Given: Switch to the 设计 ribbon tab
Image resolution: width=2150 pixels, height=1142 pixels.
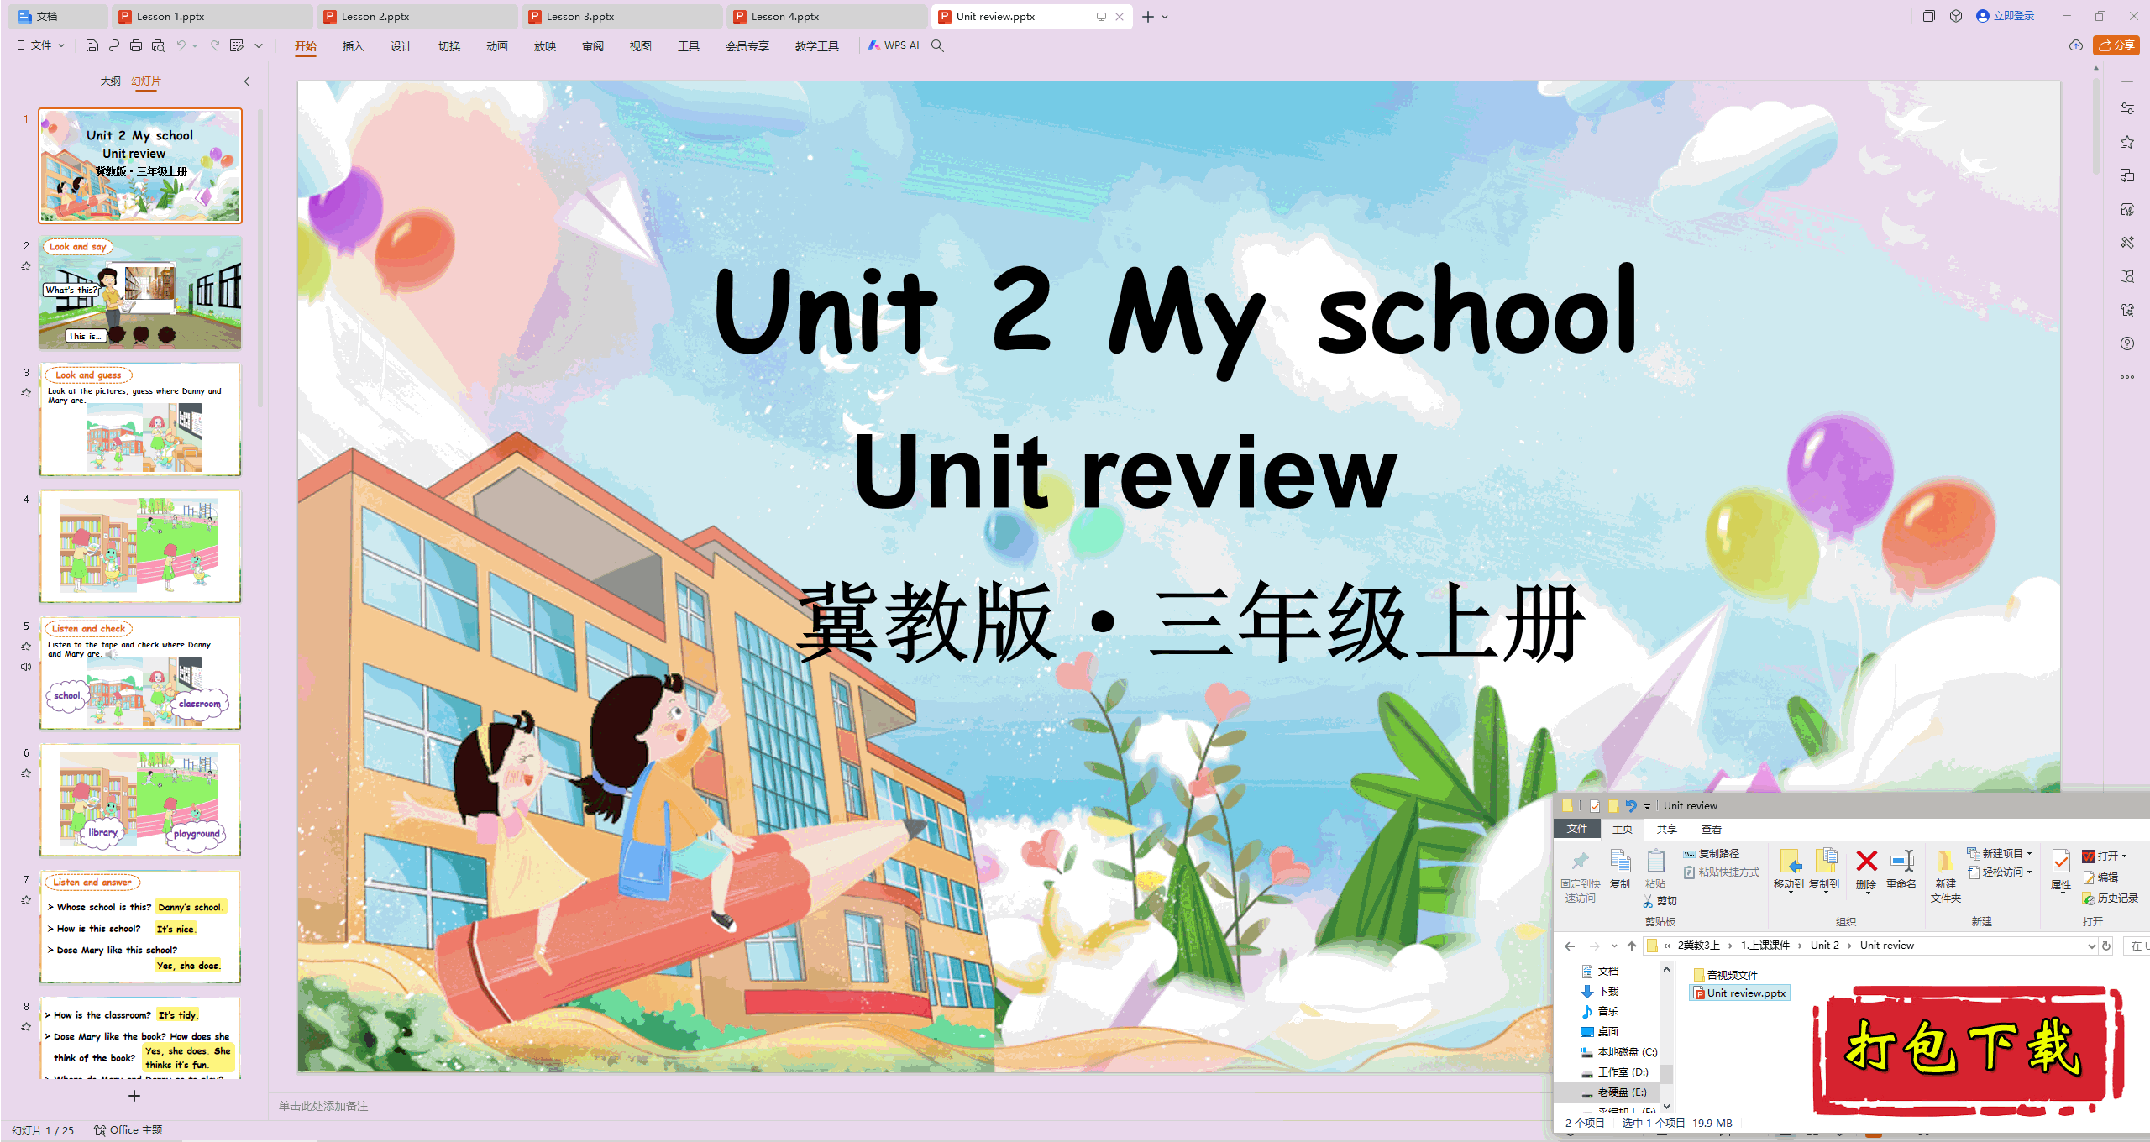Looking at the screenshot, I should click(x=401, y=46).
